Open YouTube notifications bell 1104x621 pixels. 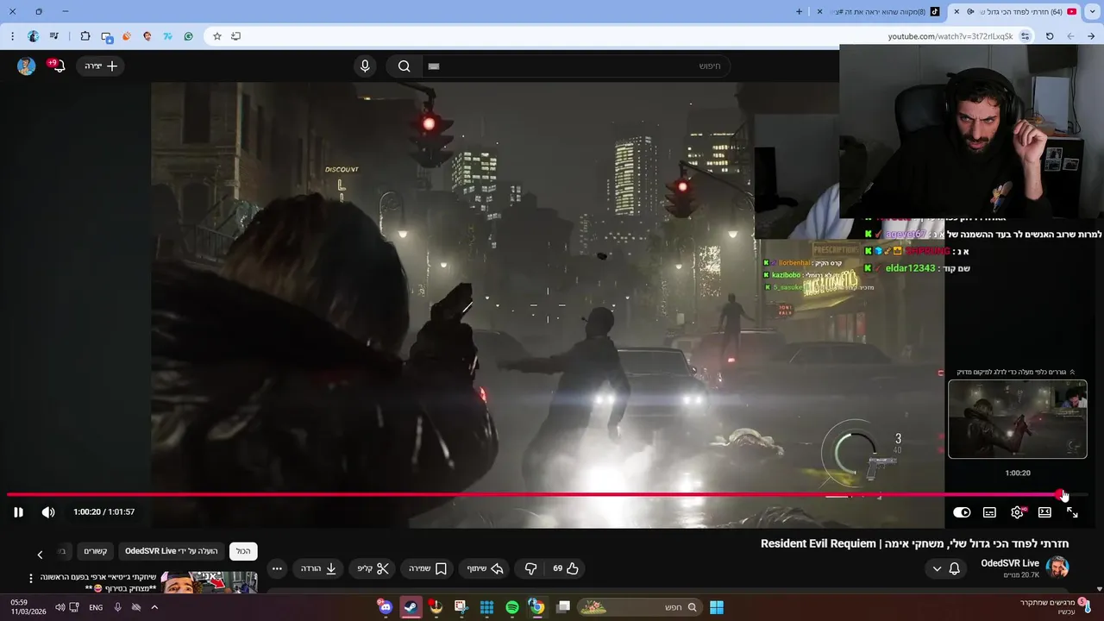click(x=57, y=66)
